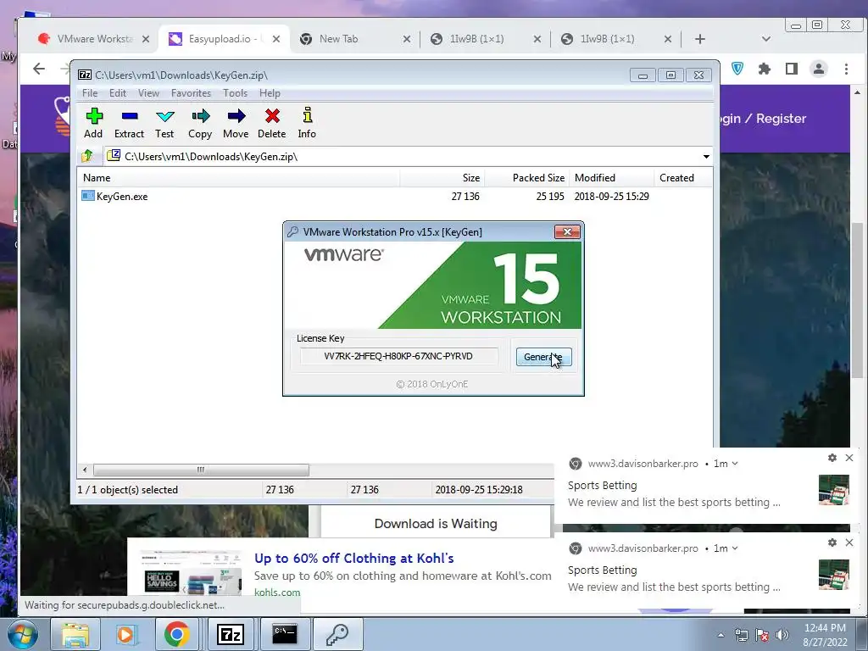Go up one folder level in 7-Zip
The width and height of the screenshot is (868, 651).
click(87, 156)
